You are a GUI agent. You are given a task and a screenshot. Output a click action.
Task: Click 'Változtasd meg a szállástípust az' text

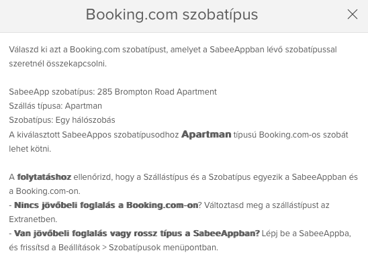click(x=267, y=205)
